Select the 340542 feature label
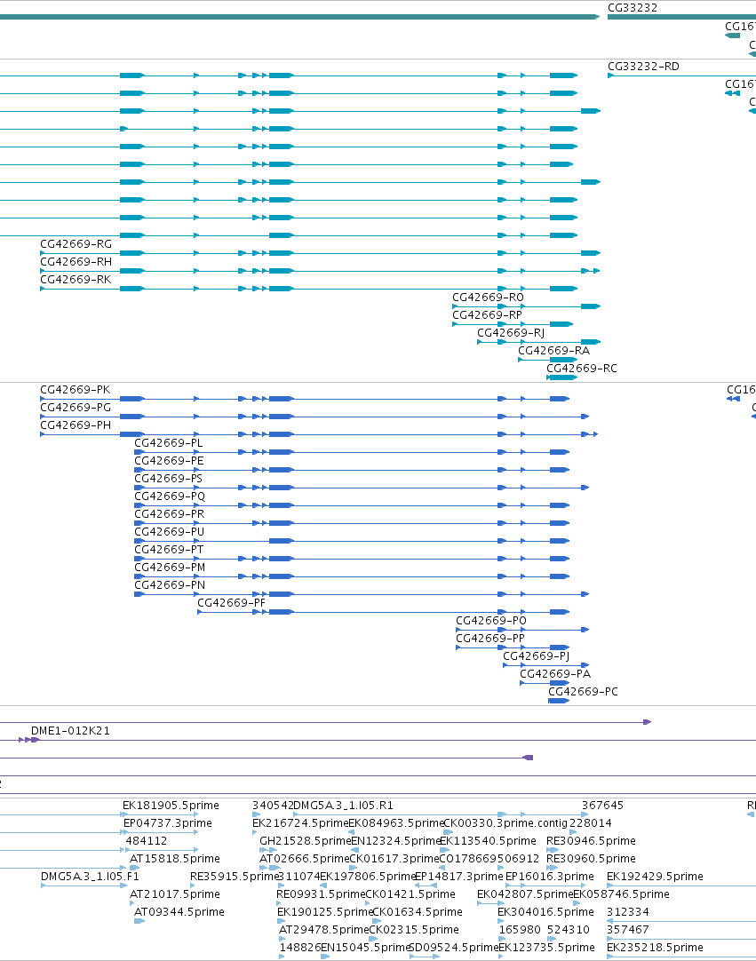Image resolution: width=756 pixels, height=961 pixels. point(272,806)
